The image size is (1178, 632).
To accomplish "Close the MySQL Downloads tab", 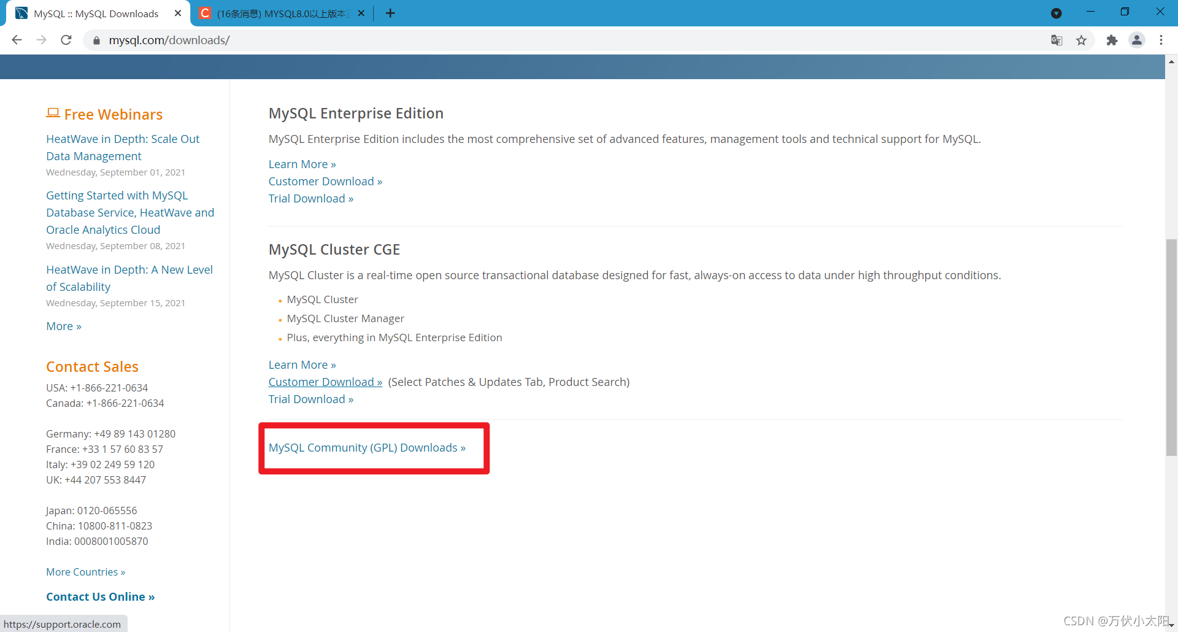I will point(178,13).
